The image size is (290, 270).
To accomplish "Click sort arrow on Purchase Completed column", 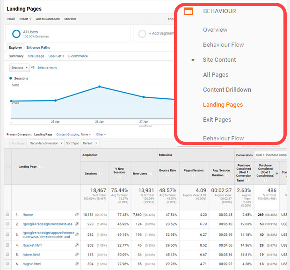I will [276, 174].
